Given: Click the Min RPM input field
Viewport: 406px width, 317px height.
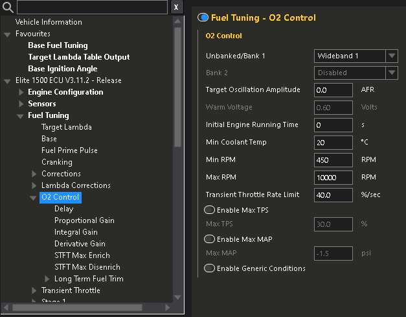Looking at the screenshot, I should pyautogui.click(x=333, y=159).
